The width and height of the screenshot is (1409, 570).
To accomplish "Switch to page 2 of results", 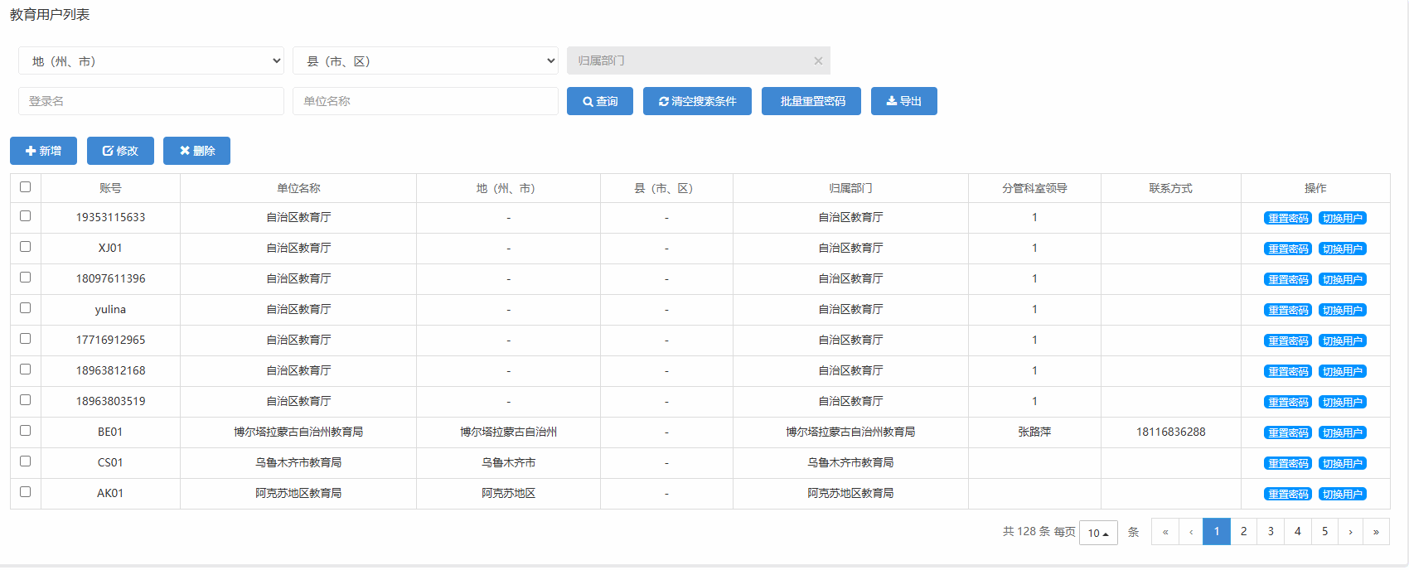I will (x=1243, y=532).
